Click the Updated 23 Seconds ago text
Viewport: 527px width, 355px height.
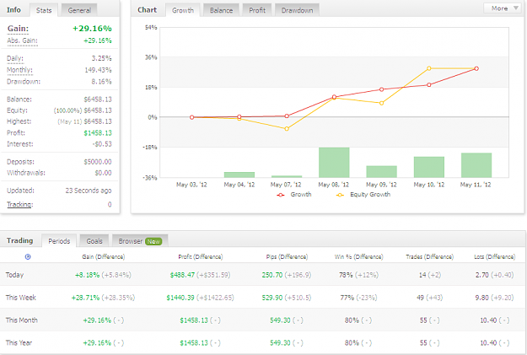point(89,191)
